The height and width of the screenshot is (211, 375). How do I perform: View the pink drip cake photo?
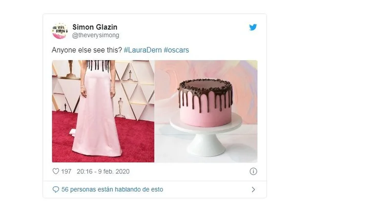[206, 111]
